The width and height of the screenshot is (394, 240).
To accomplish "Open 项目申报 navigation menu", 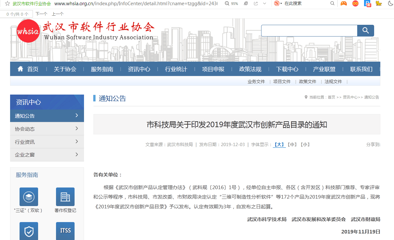I will point(213,69).
